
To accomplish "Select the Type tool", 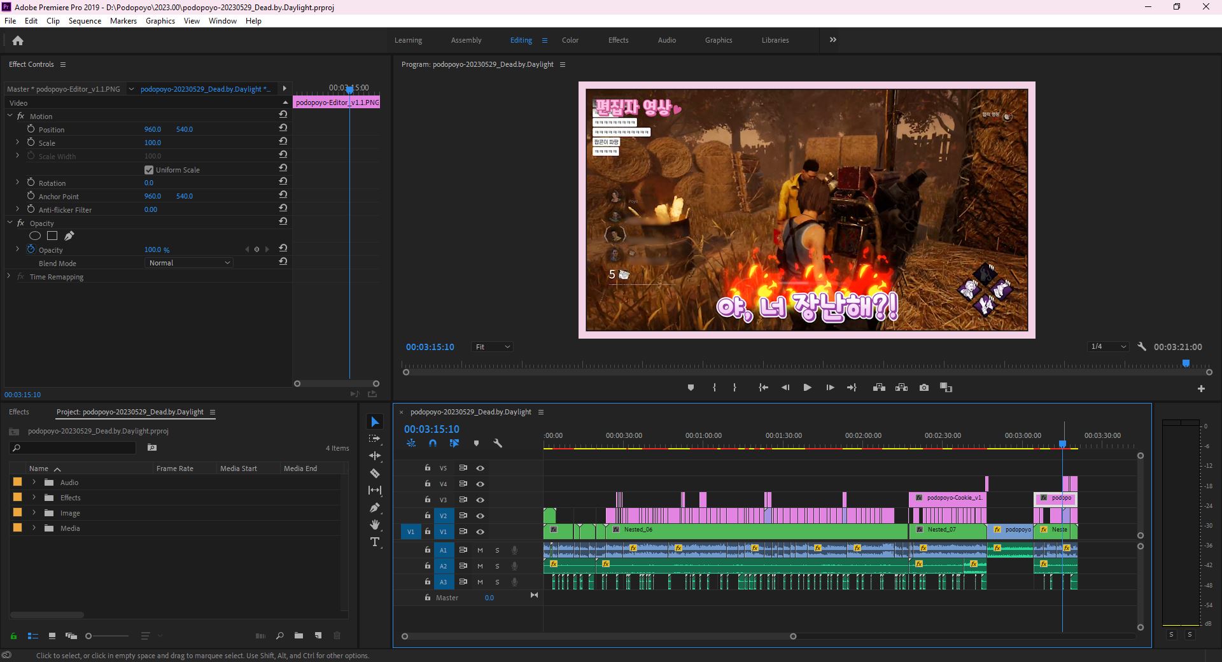I will [x=375, y=542].
